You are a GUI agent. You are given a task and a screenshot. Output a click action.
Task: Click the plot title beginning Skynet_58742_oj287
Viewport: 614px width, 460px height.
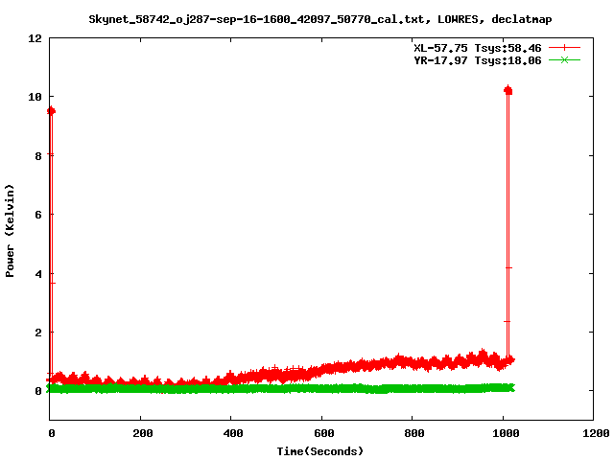point(319,19)
